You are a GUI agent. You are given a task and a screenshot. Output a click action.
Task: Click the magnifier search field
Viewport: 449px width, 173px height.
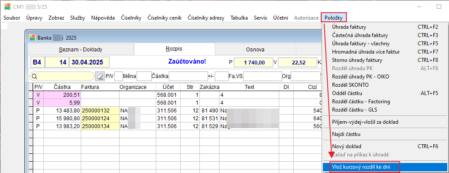[x=62, y=76]
